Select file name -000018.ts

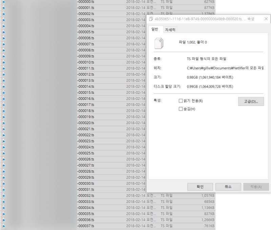point(86,111)
